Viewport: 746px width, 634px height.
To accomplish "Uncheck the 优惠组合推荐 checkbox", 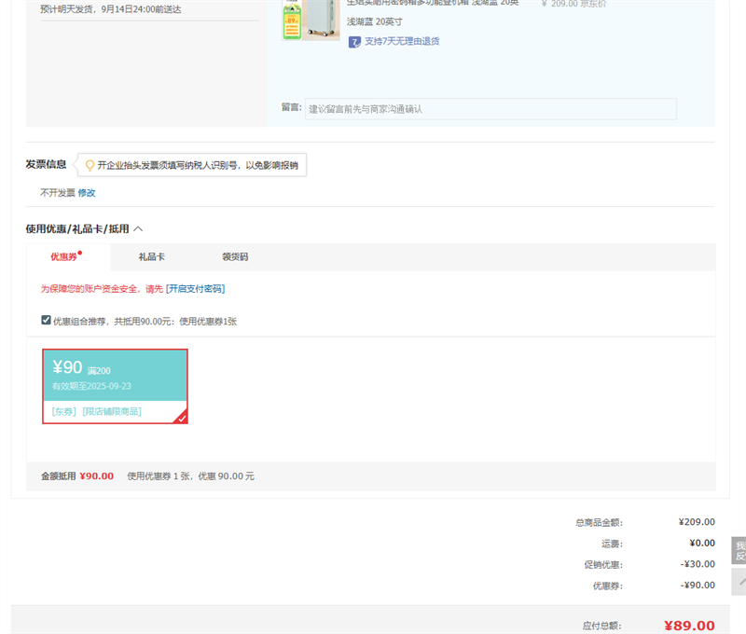I will pyautogui.click(x=44, y=318).
